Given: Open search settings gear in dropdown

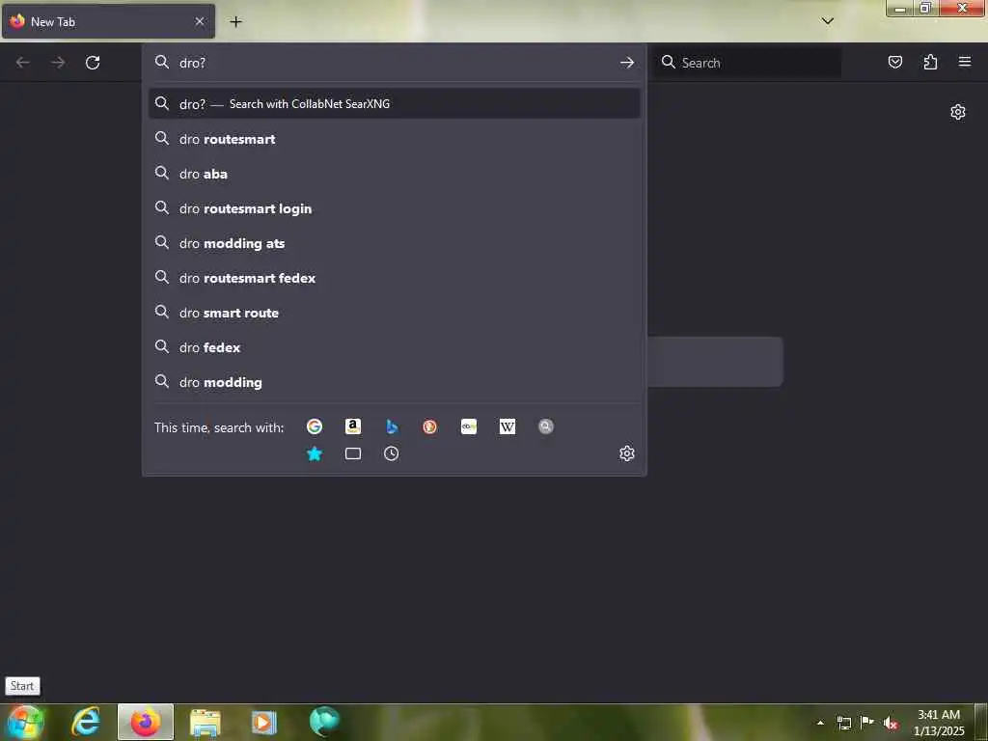Looking at the screenshot, I should (x=626, y=453).
